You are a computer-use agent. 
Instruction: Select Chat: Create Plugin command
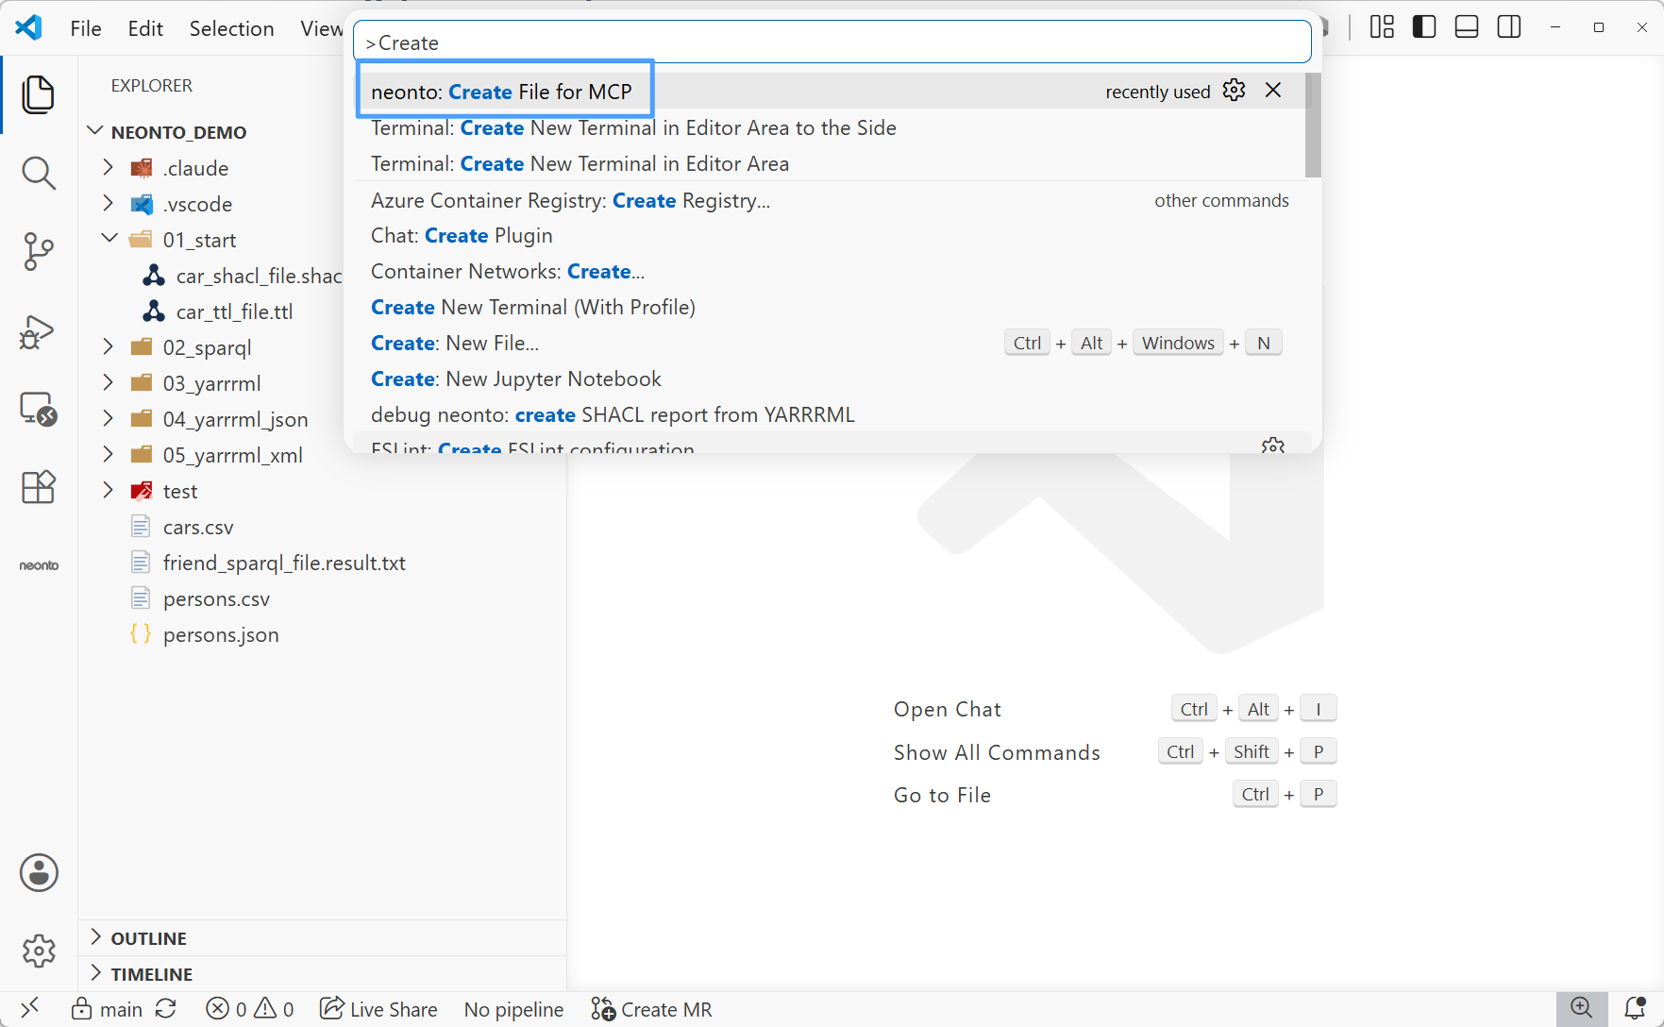(830, 235)
